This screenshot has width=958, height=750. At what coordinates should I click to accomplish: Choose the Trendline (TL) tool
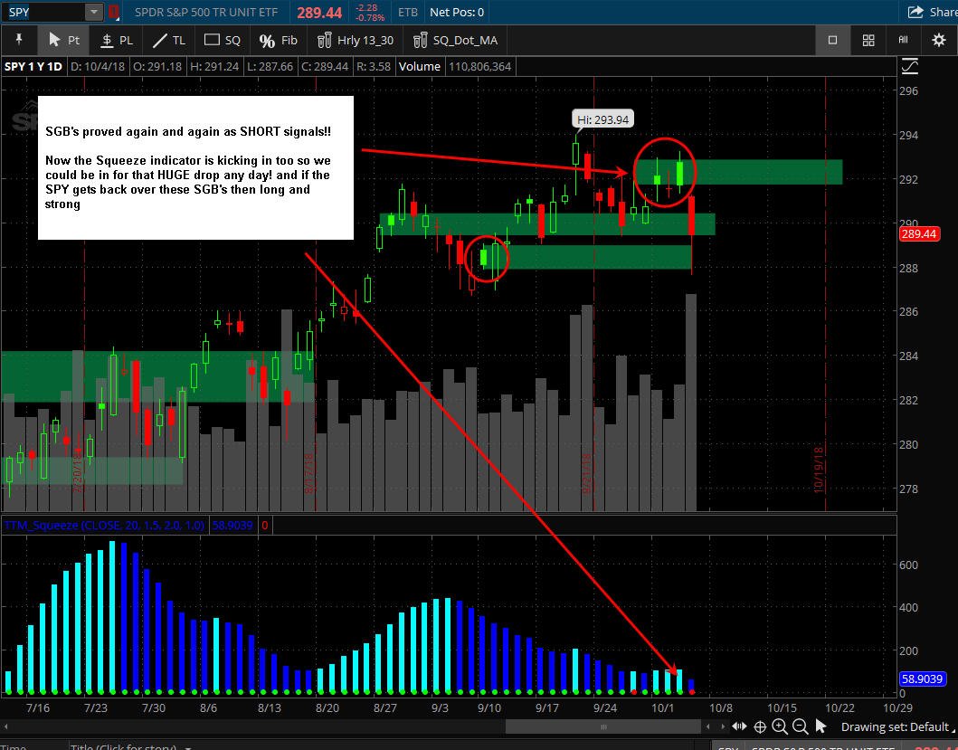168,41
